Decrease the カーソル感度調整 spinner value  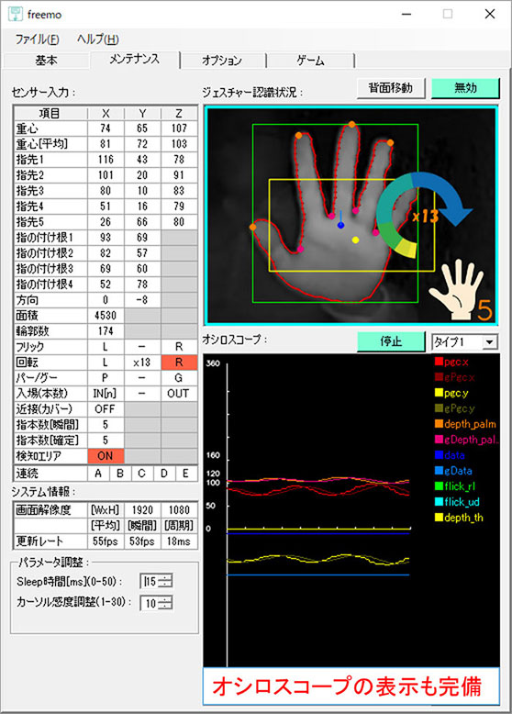coord(166,606)
